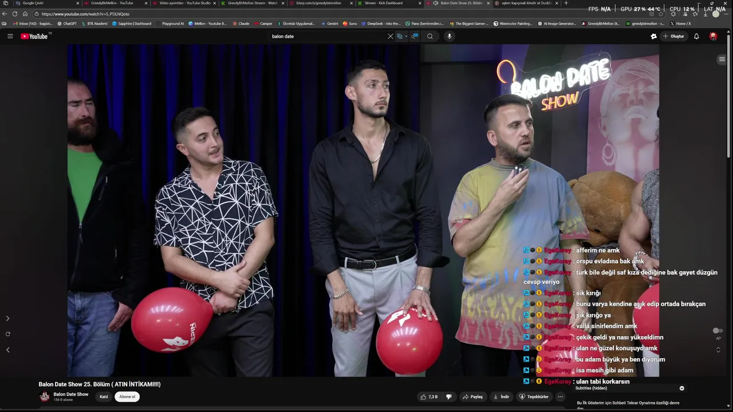
Task: Open the Playground AI bookmark
Action: tap(170, 23)
